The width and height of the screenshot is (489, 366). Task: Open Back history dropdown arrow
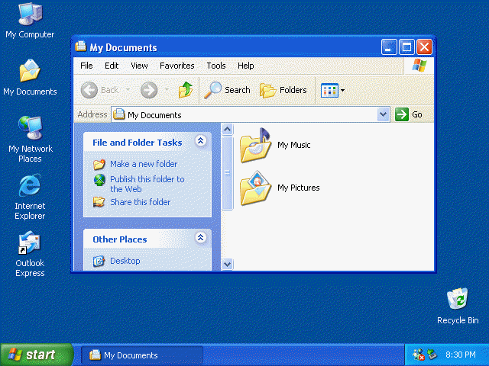(x=128, y=90)
